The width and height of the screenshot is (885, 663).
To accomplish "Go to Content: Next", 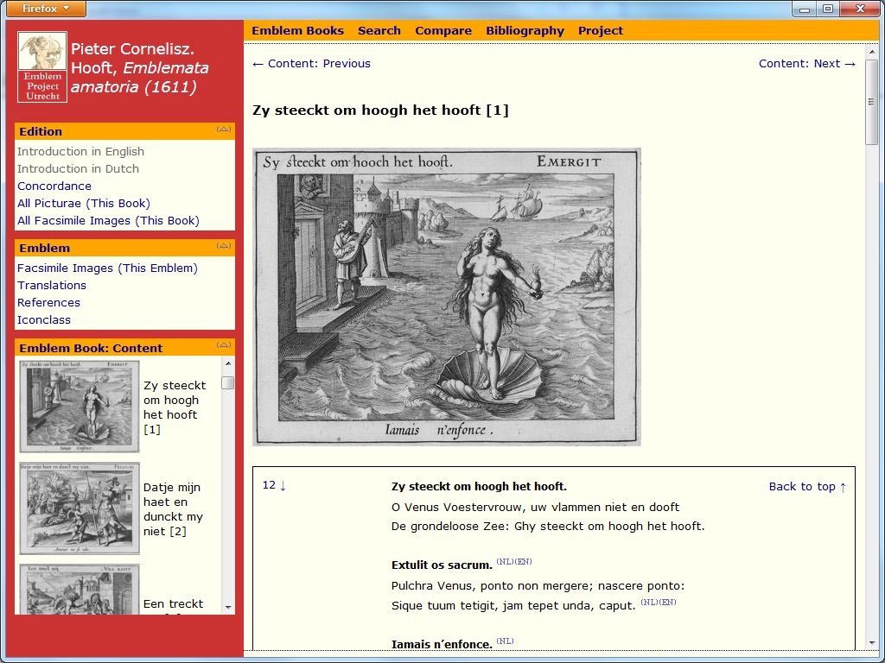I will (807, 64).
